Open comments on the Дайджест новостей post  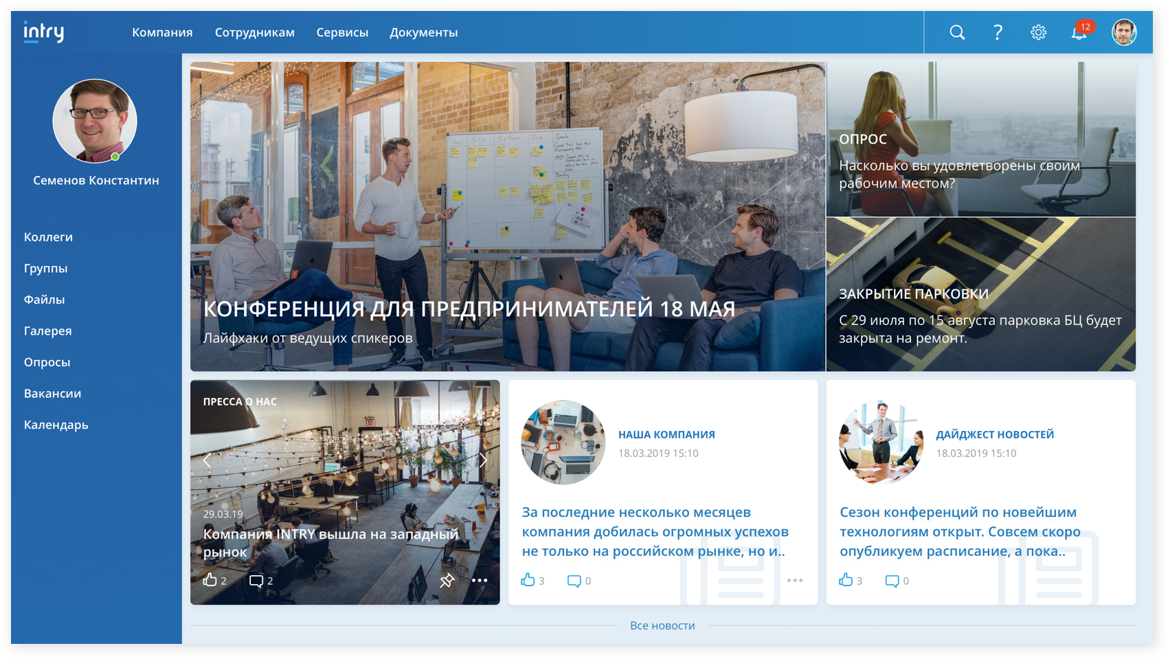[892, 581]
